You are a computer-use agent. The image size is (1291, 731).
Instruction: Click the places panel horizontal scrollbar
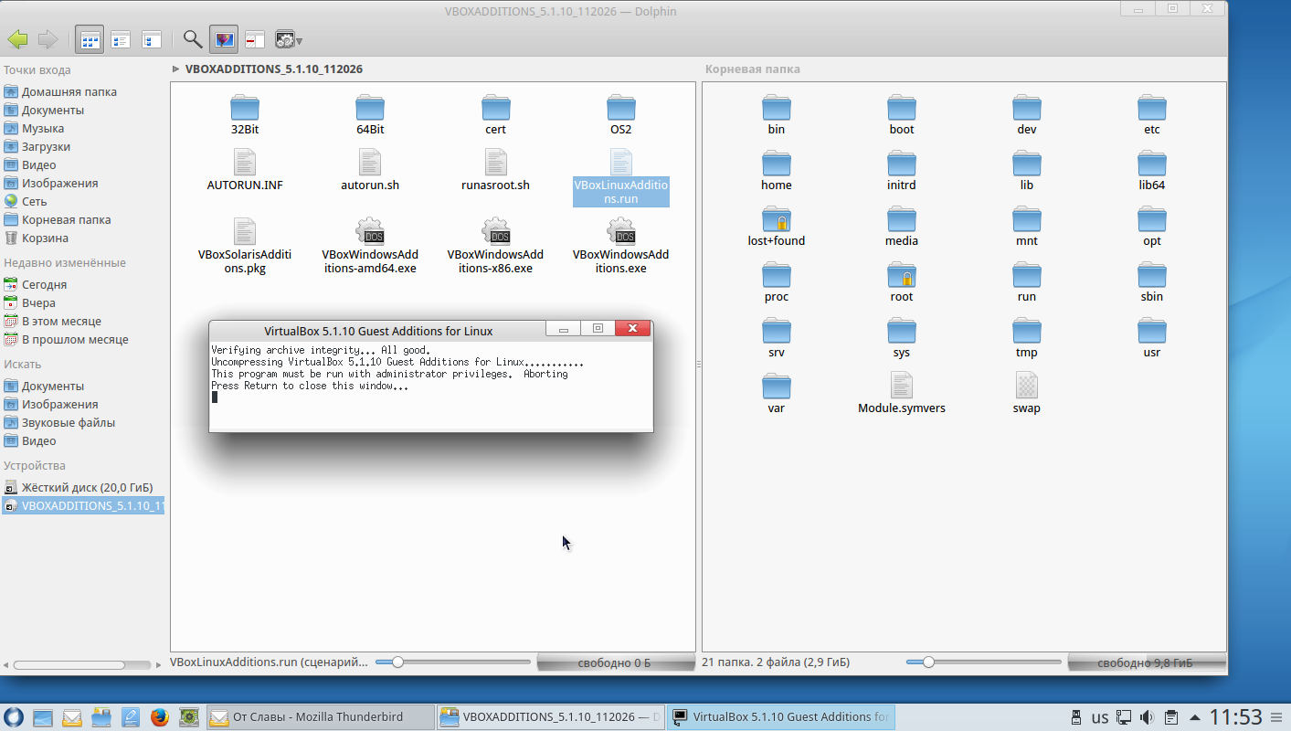click(x=69, y=665)
